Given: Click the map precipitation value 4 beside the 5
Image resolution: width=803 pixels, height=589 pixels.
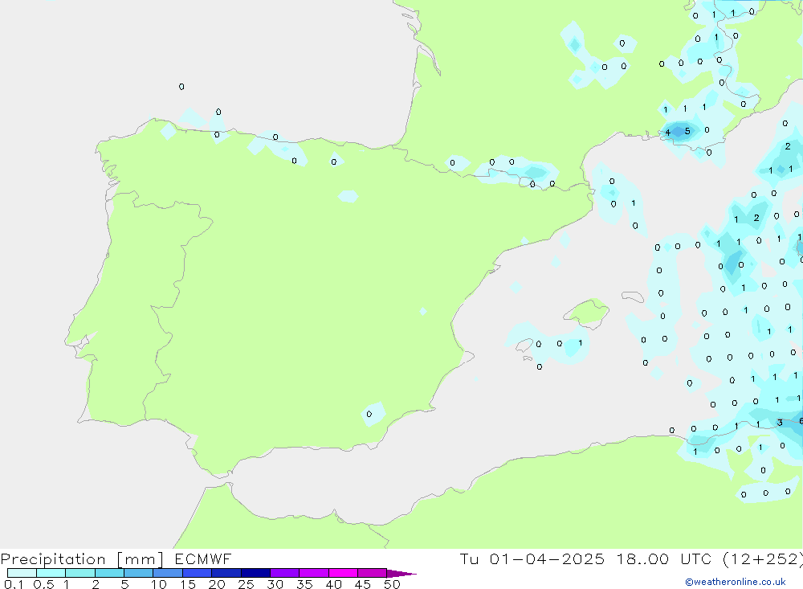Looking at the screenshot, I should tap(668, 133).
